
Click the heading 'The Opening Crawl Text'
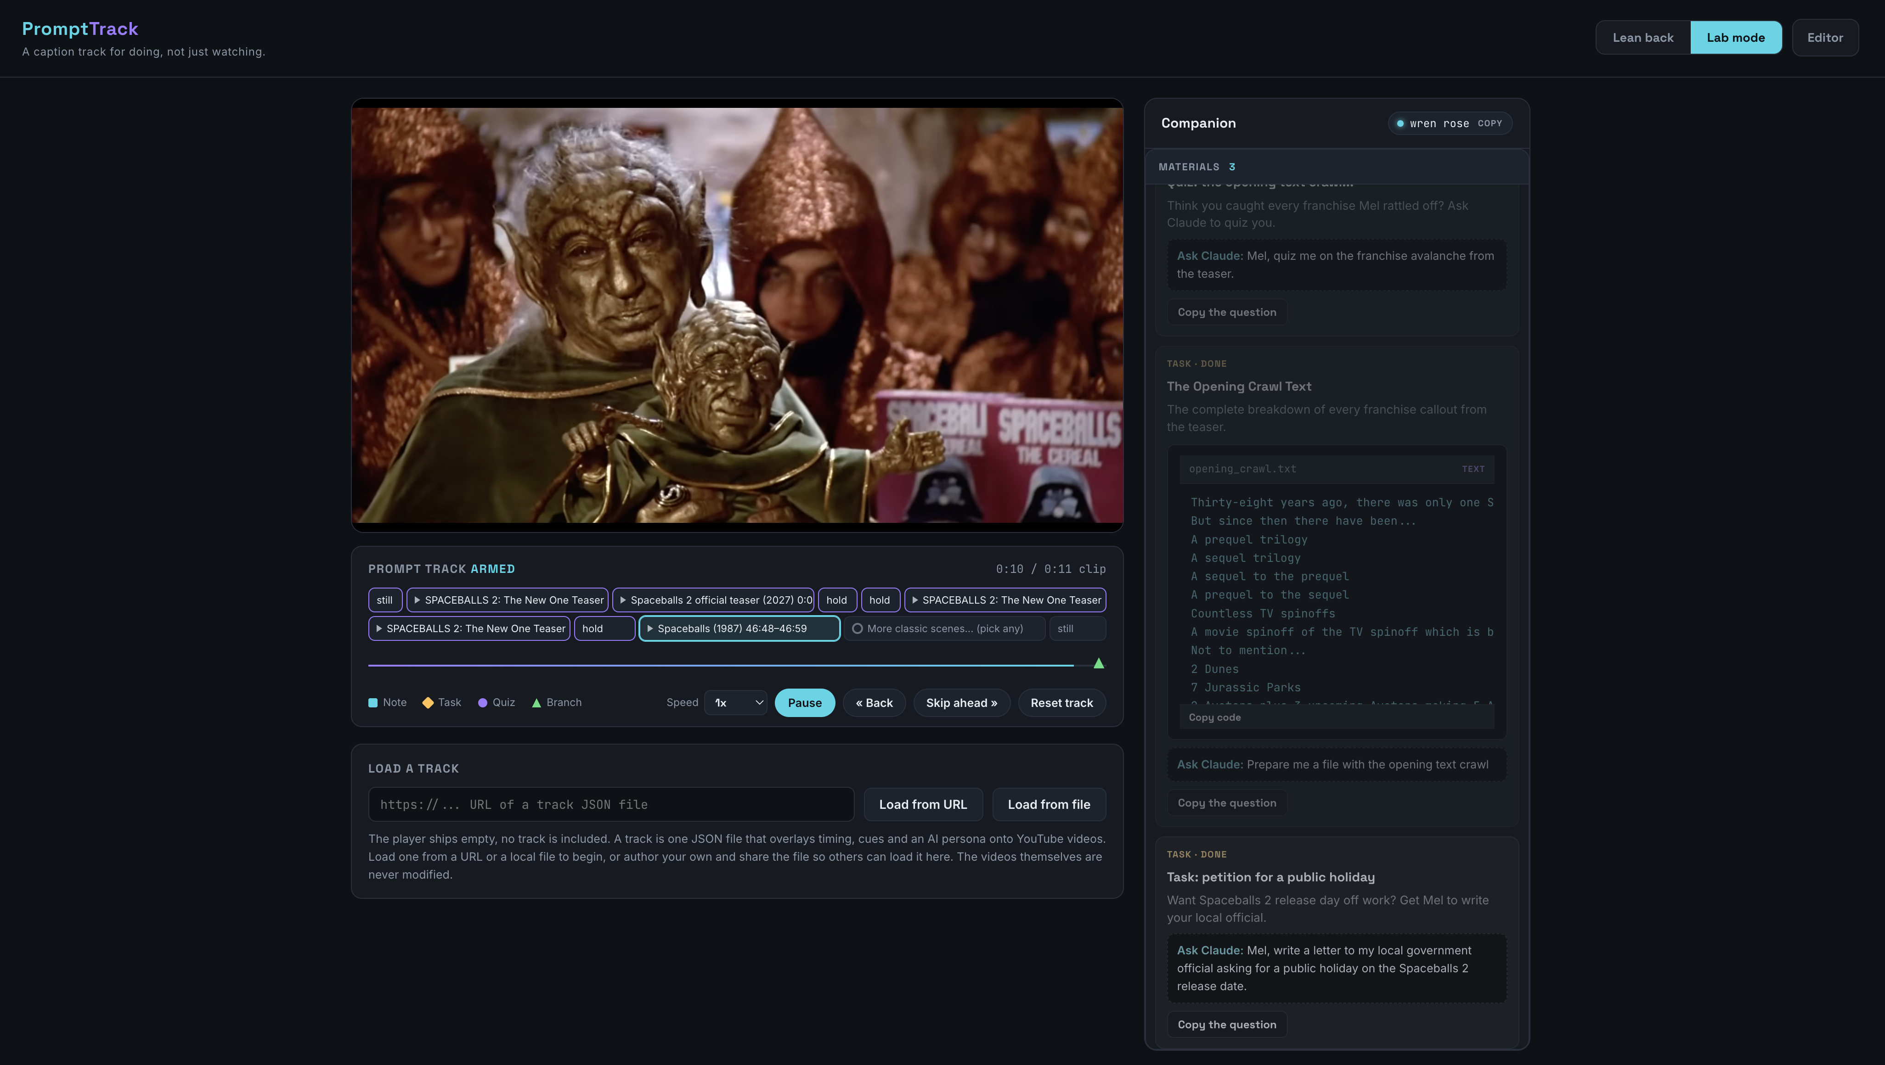(1239, 386)
